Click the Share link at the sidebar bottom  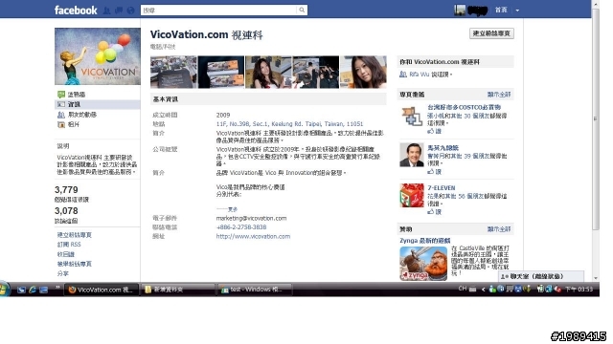pos(62,273)
